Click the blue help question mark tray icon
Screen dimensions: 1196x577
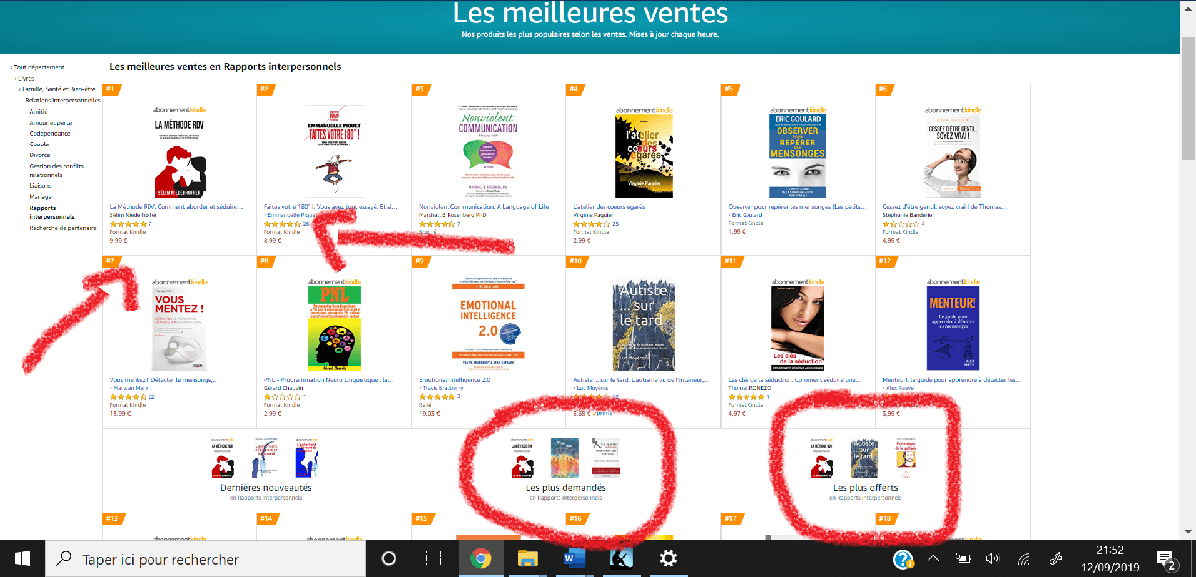[904, 559]
